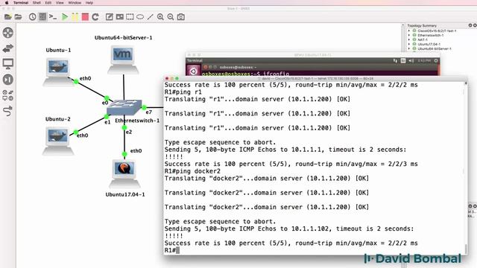Open the View menu

pos(60,3)
